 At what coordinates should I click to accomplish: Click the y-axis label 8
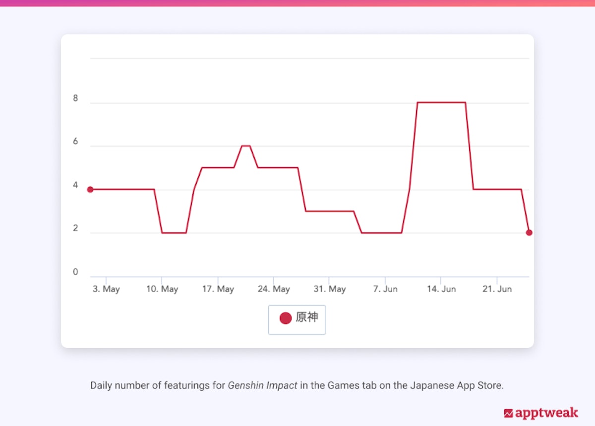pos(74,98)
